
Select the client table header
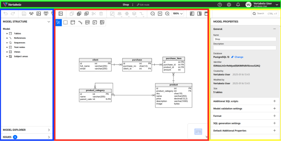(x=95, y=60)
